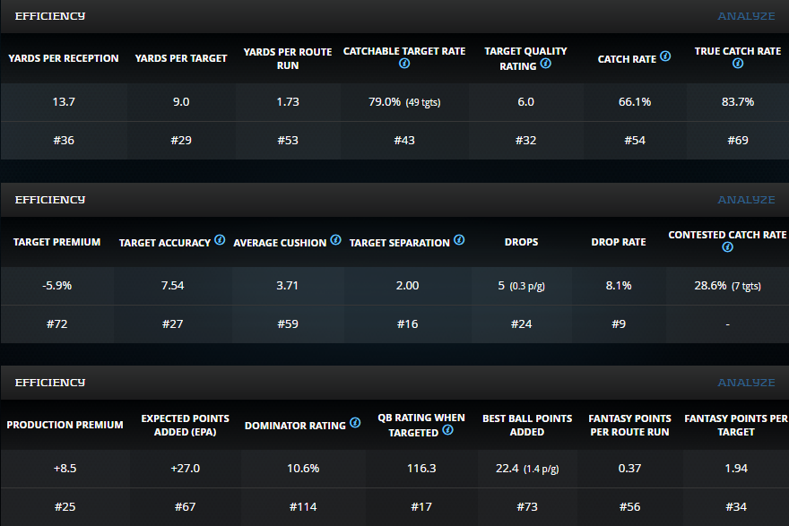Open the Target Quality Rating info tooltip icon
Image resolution: width=789 pixels, height=526 pixels.
coord(546,65)
